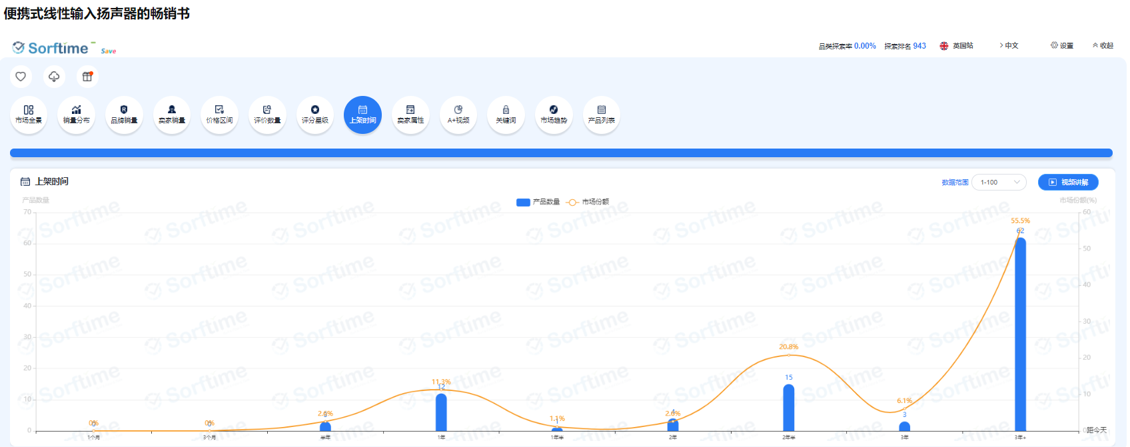Click the 视频讲解 video button

(1068, 183)
